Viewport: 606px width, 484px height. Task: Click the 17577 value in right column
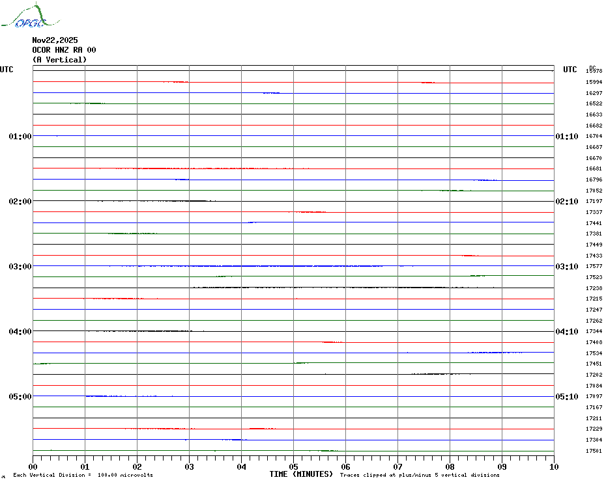tap(594, 267)
